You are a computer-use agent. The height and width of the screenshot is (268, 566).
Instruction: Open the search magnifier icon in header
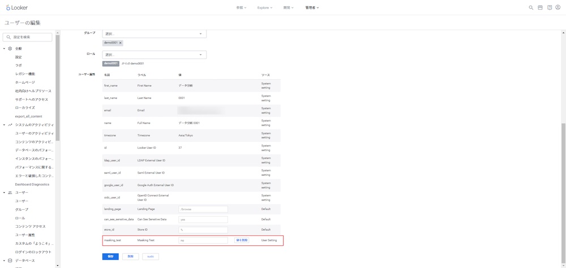531,8
